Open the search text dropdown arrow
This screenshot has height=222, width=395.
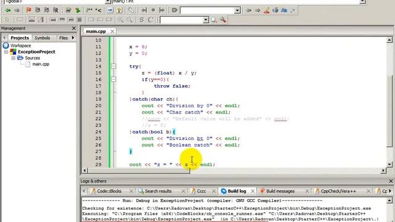237,10
